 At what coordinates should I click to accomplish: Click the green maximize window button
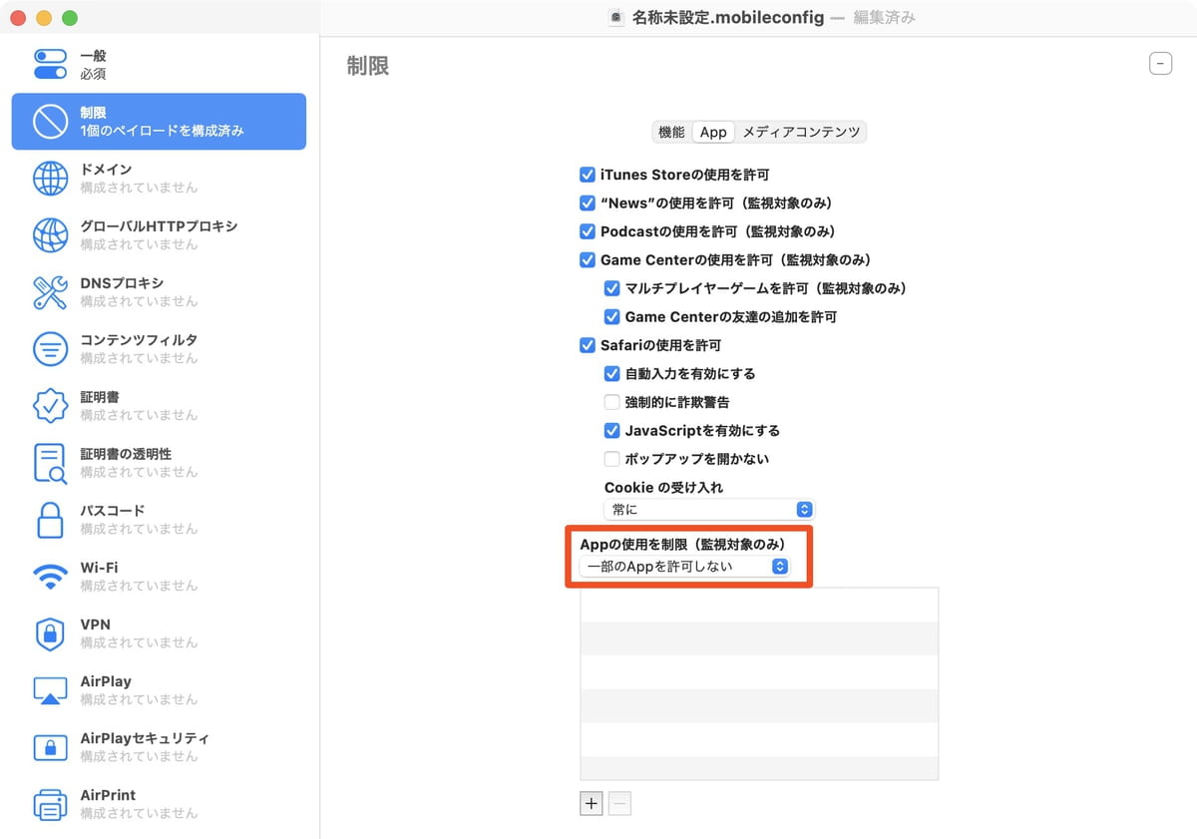[70, 18]
